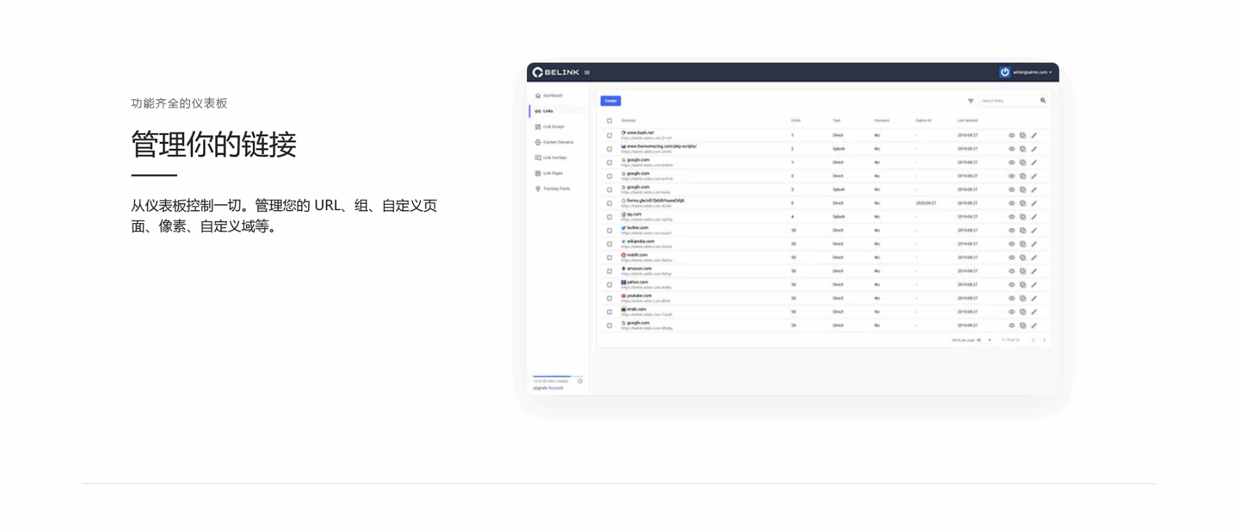The height and width of the screenshot is (531, 1238).
Task: Copy the youtube.com link
Action: point(1023,298)
